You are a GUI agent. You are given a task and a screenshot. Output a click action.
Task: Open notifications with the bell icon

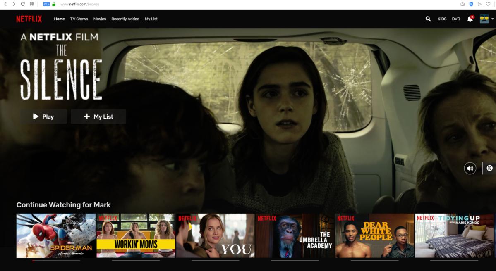point(470,19)
